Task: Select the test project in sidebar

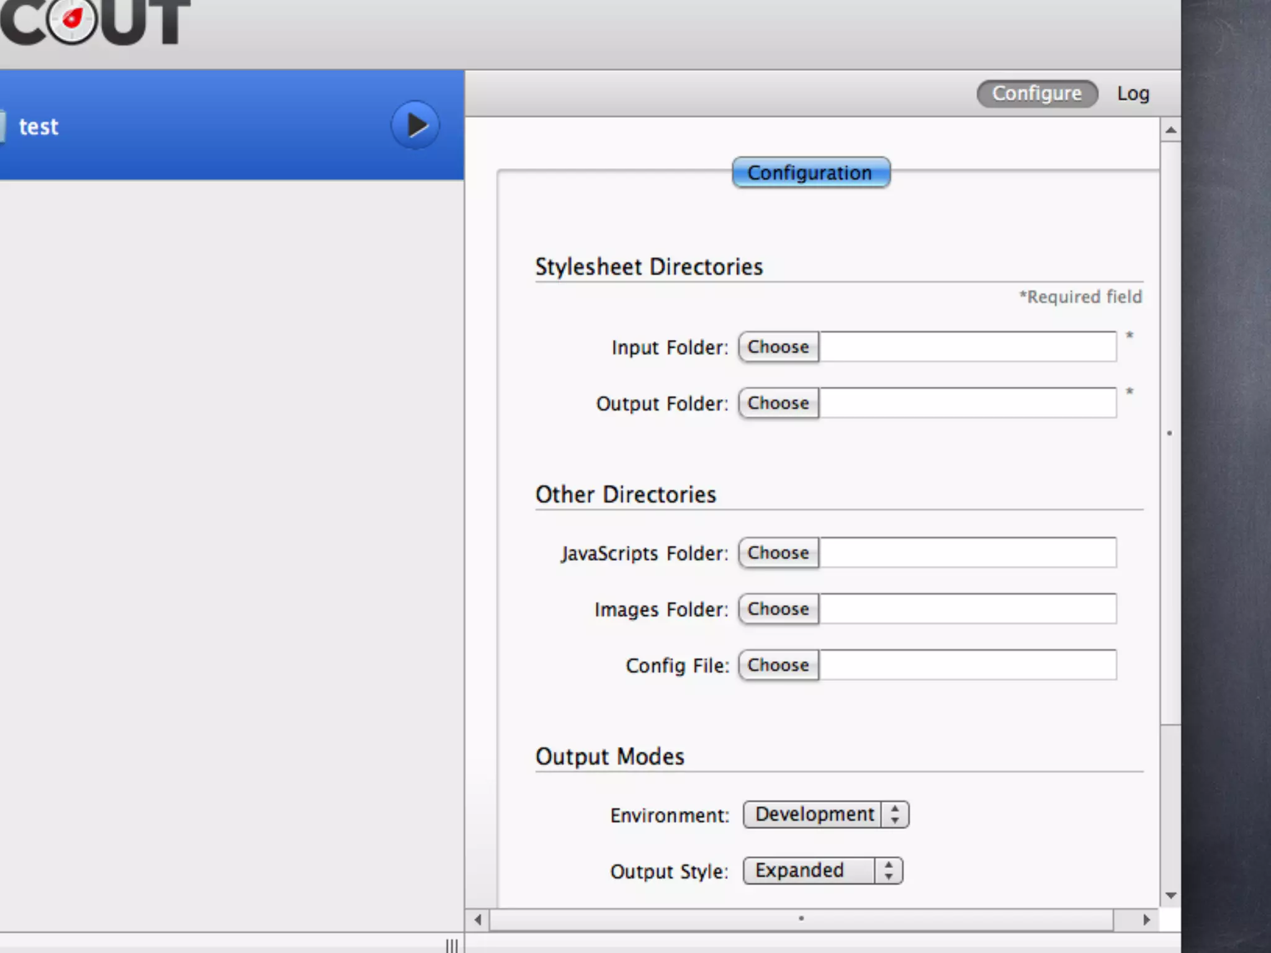Action: (x=186, y=126)
